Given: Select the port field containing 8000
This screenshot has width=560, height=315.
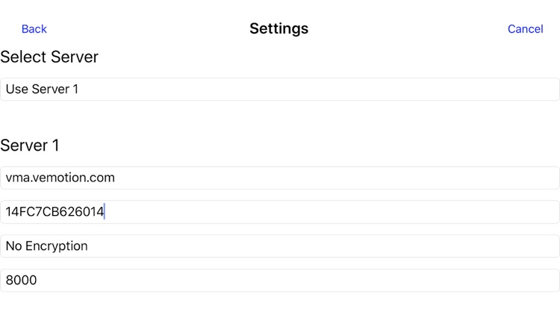Looking at the screenshot, I should (x=280, y=281).
